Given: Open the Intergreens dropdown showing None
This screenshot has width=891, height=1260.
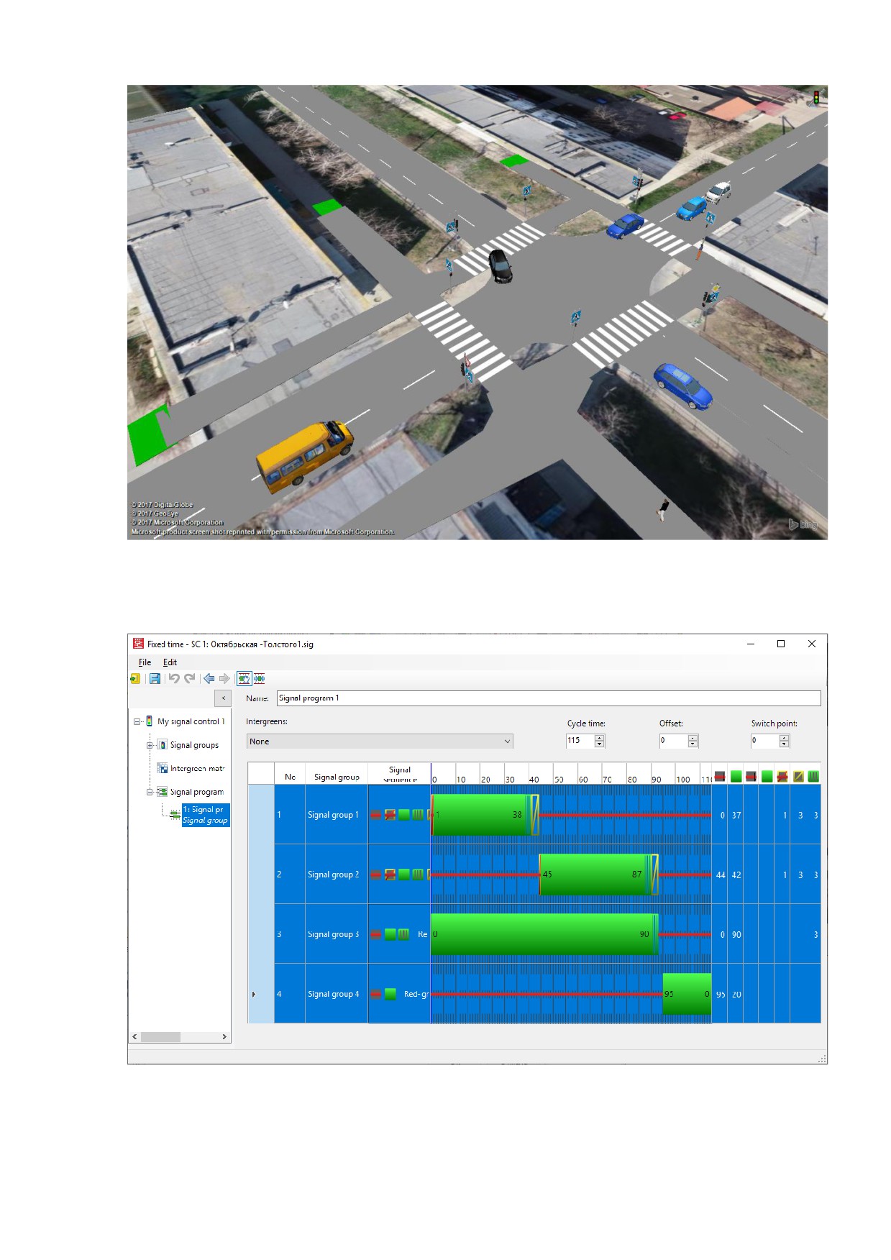Looking at the screenshot, I should (x=380, y=741).
